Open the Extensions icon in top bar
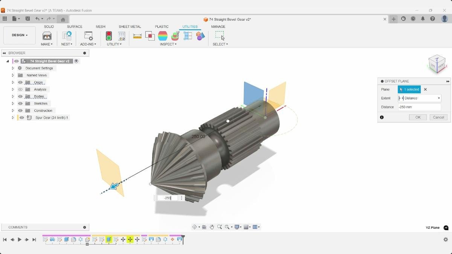 click(403, 19)
